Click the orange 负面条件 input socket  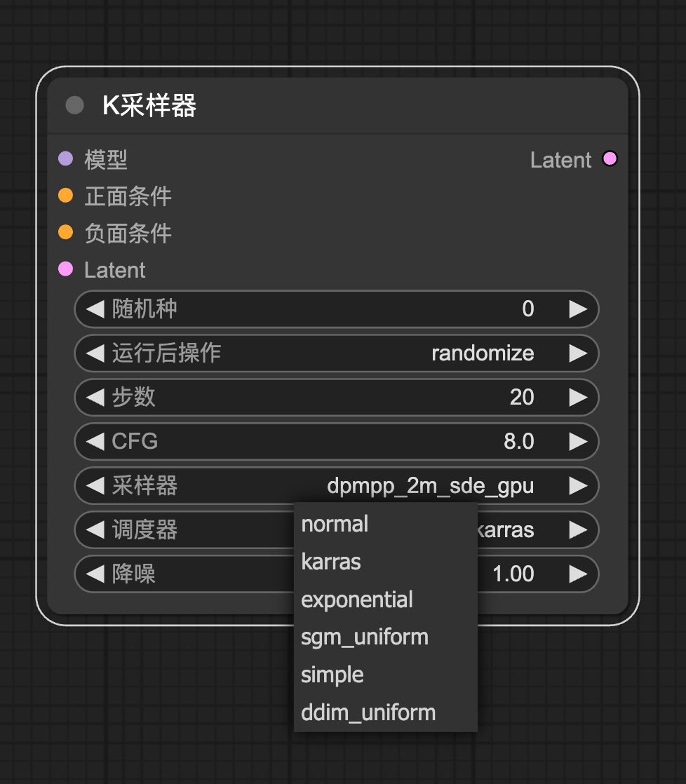click(66, 232)
